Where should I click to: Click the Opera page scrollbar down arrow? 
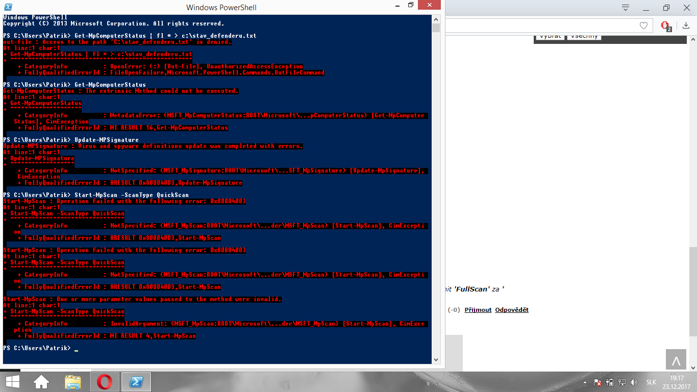point(692,367)
